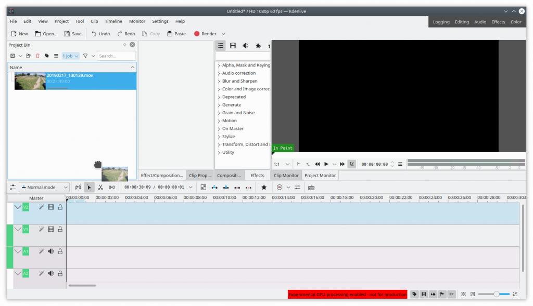The height and width of the screenshot is (306, 533).
Task: Click the red Delete clip trash icon
Action: (37, 56)
